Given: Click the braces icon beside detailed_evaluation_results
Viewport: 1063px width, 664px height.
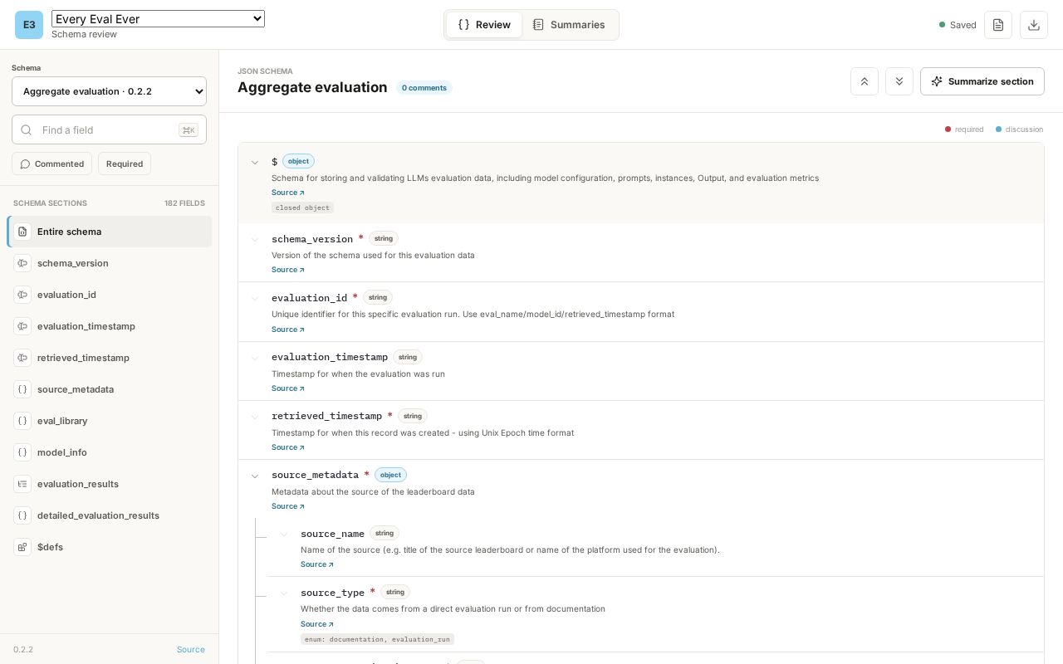Looking at the screenshot, I should 22,515.
